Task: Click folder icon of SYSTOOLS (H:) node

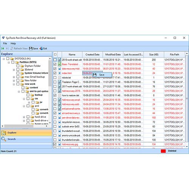Action: pyautogui.click(x=12, y=59)
